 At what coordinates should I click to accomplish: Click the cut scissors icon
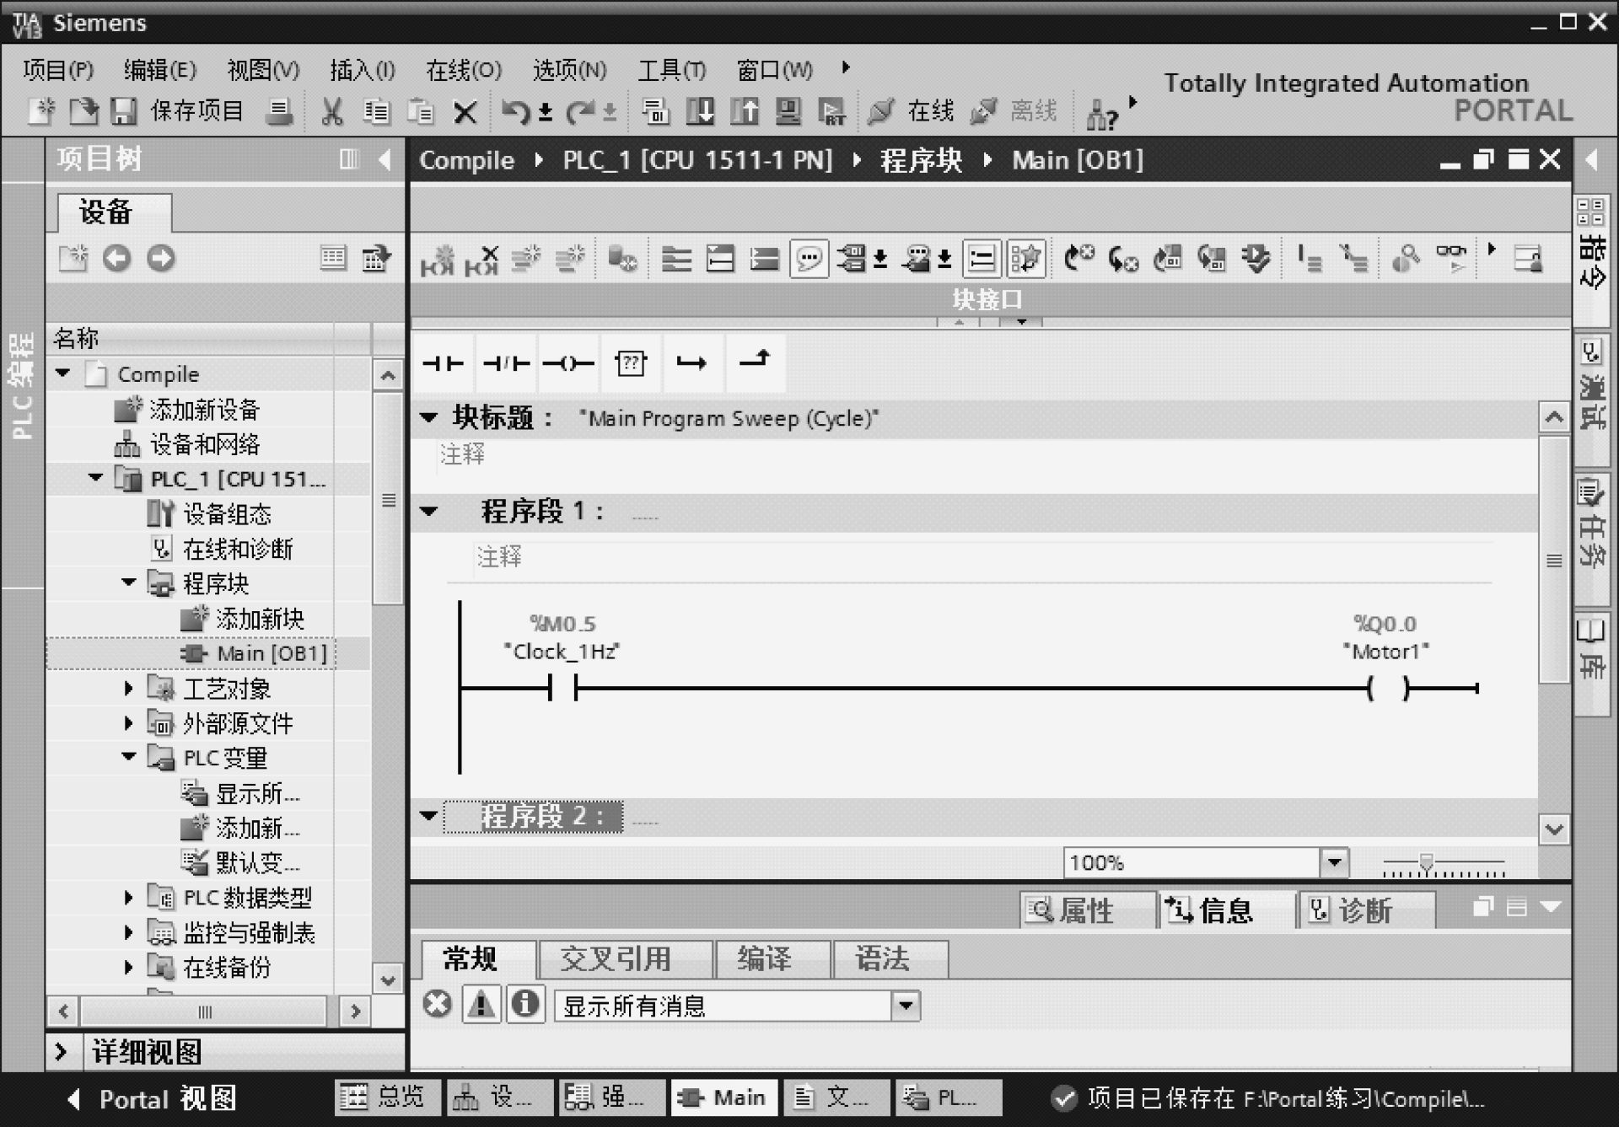(x=331, y=111)
